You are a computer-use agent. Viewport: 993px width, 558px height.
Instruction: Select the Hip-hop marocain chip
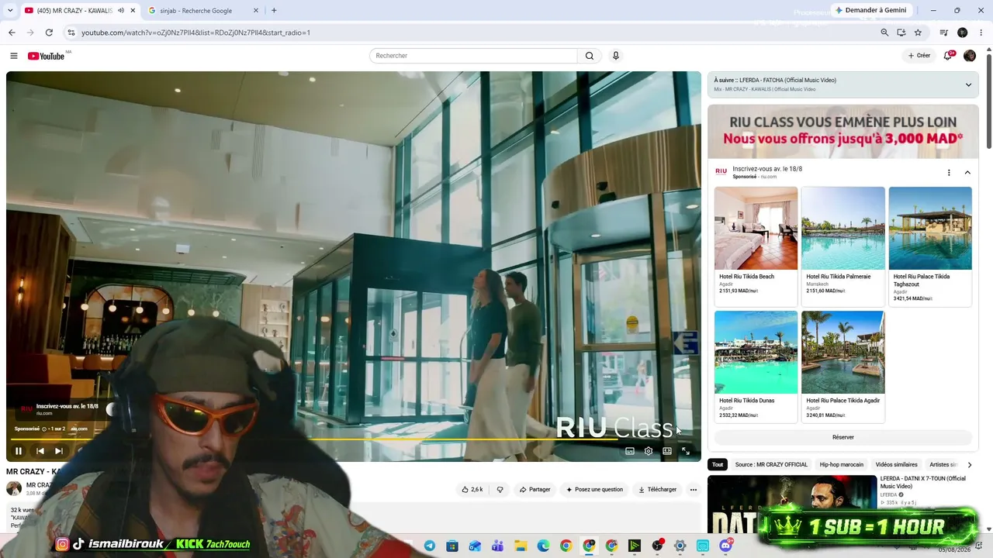(842, 465)
